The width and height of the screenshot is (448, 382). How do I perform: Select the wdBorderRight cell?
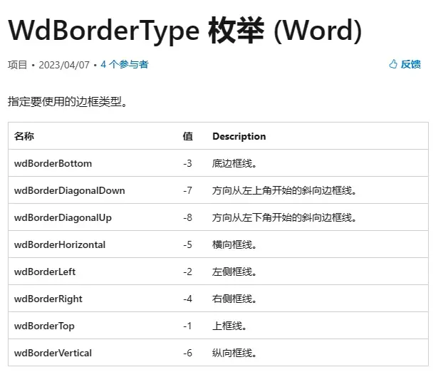point(48,299)
